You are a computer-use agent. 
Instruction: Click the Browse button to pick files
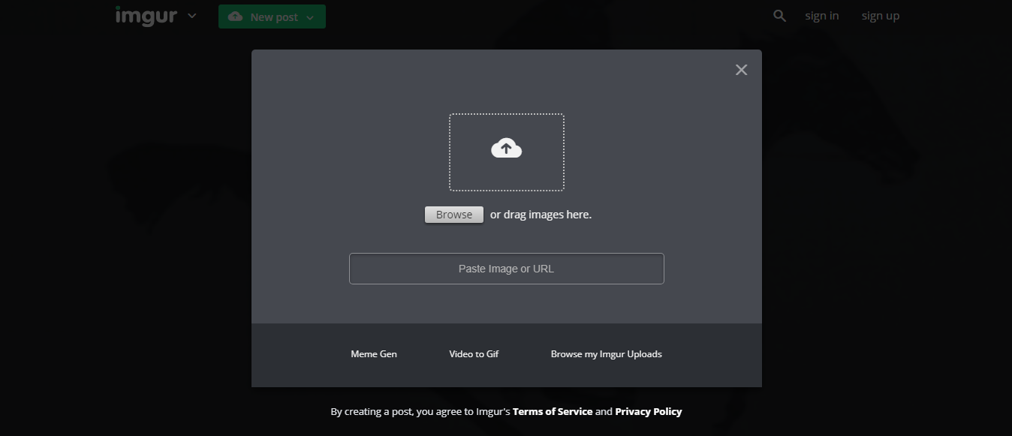click(453, 215)
